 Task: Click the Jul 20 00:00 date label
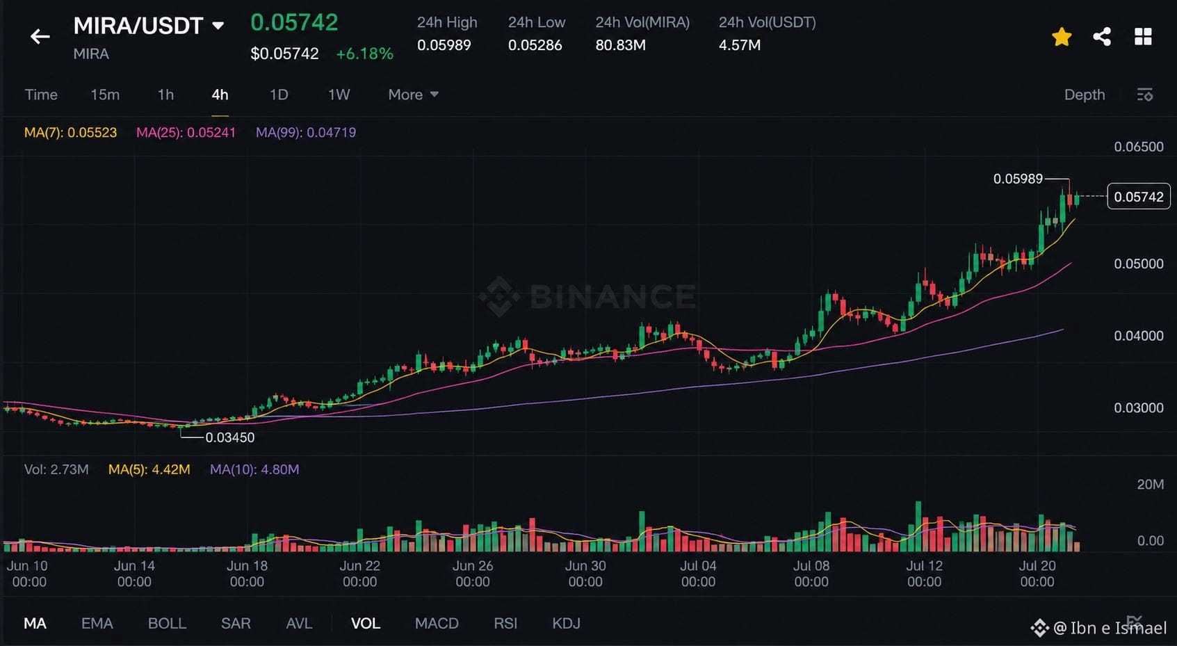(1037, 574)
